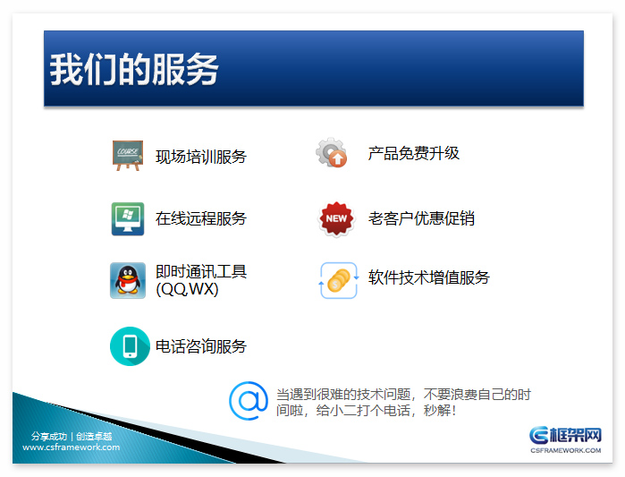Click the COURSE chalkboard icon
The image size is (625, 477).
pyautogui.click(x=128, y=155)
